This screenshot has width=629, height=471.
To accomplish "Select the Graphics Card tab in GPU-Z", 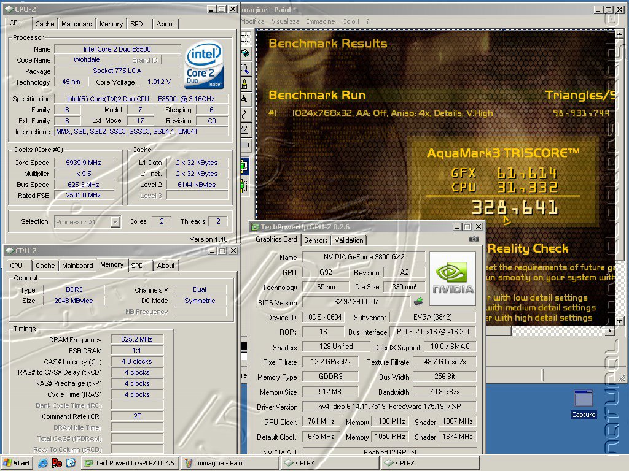I will (276, 239).
